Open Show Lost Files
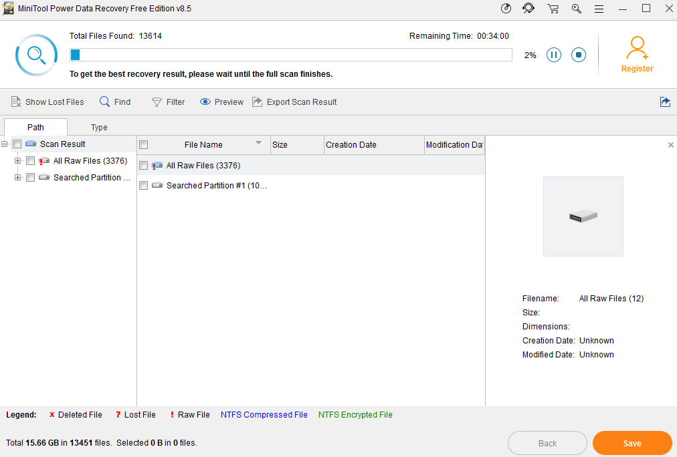Viewport: 677px width, 457px height. 47,102
